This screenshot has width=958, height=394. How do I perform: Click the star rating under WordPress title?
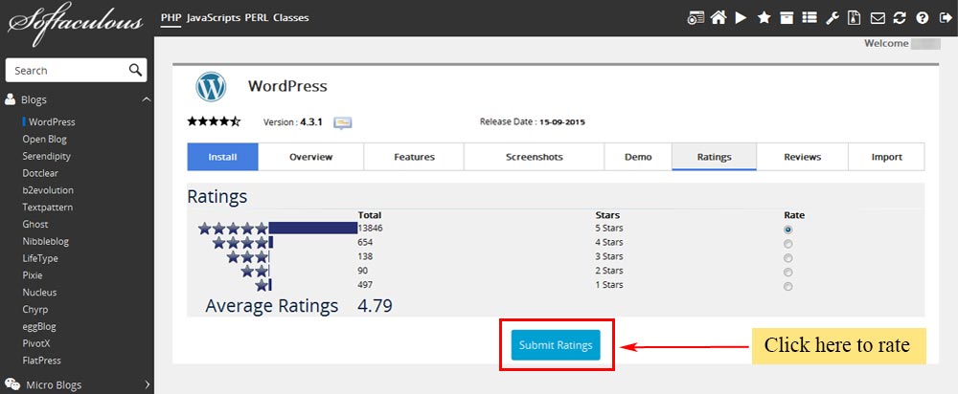click(x=214, y=121)
